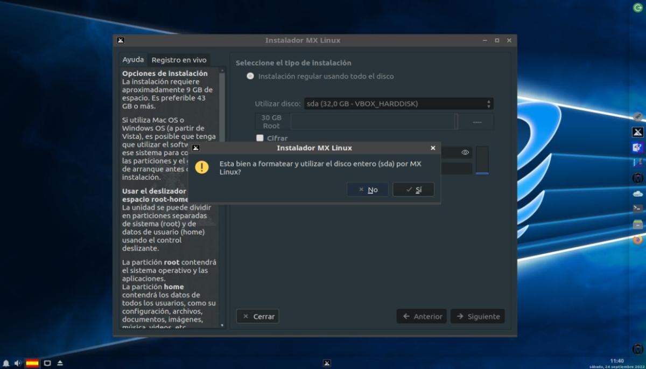
Task: Click the Siguiente button
Action: click(x=478, y=317)
